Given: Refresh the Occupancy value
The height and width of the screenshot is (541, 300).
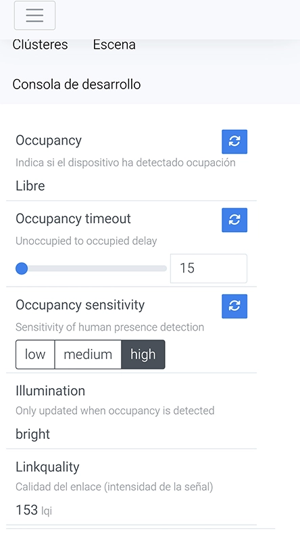Looking at the screenshot, I should tap(234, 141).
